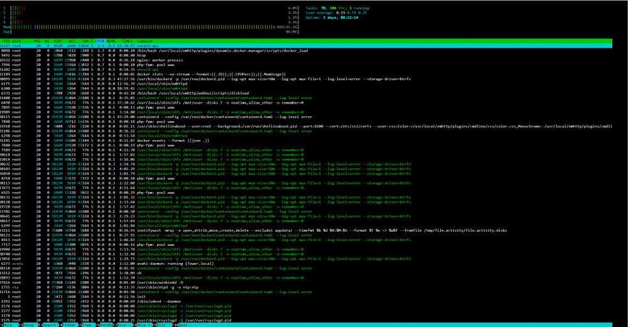Select php-fpm process with PID 7895

(x=306, y=108)
